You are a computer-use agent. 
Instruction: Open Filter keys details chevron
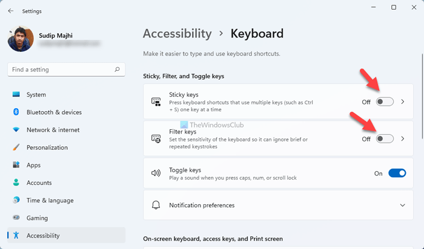point(403,139)
